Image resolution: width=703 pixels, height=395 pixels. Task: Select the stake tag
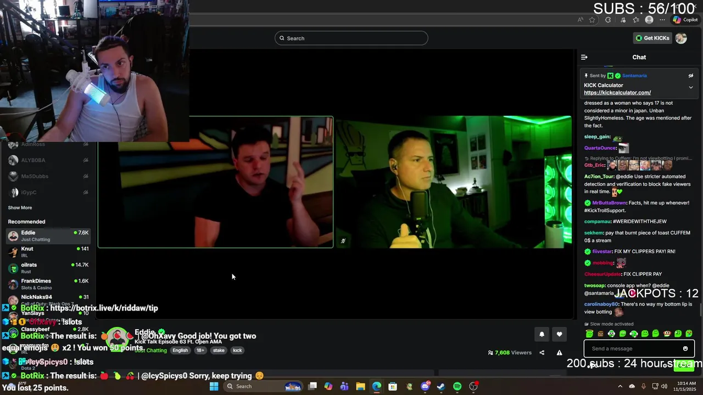coord(219,351)
